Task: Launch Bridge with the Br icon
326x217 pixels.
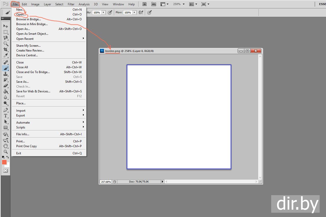Action: (x=144, y=4)
